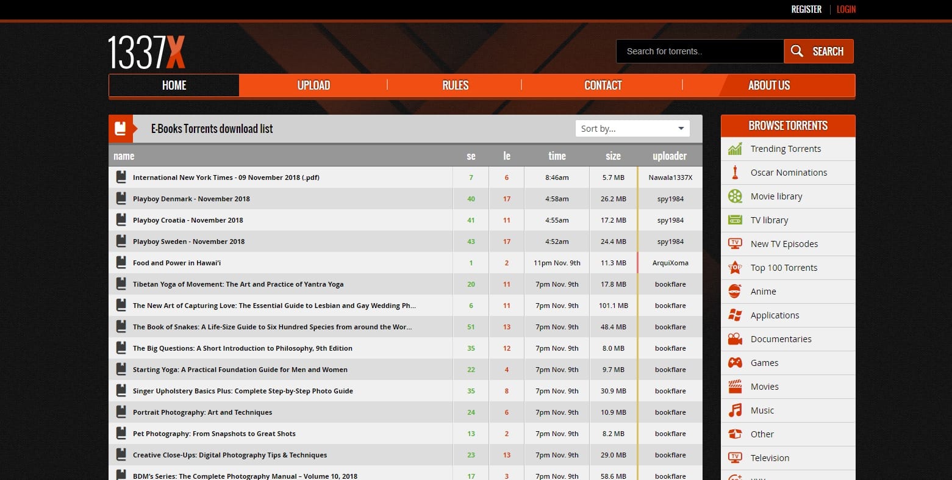The width and height of the screenshot is (952, 480).
Task: Click uploader name Nawala1337X
Action: [x=670, y=177]
